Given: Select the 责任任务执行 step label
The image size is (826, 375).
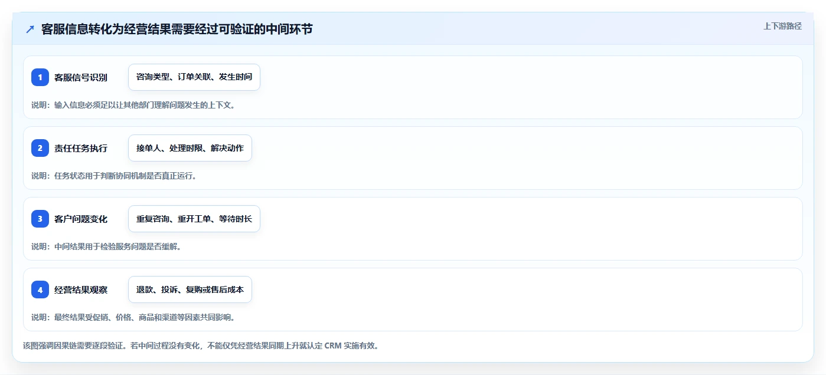Looking at the screenshot, I should coord(81,148).
